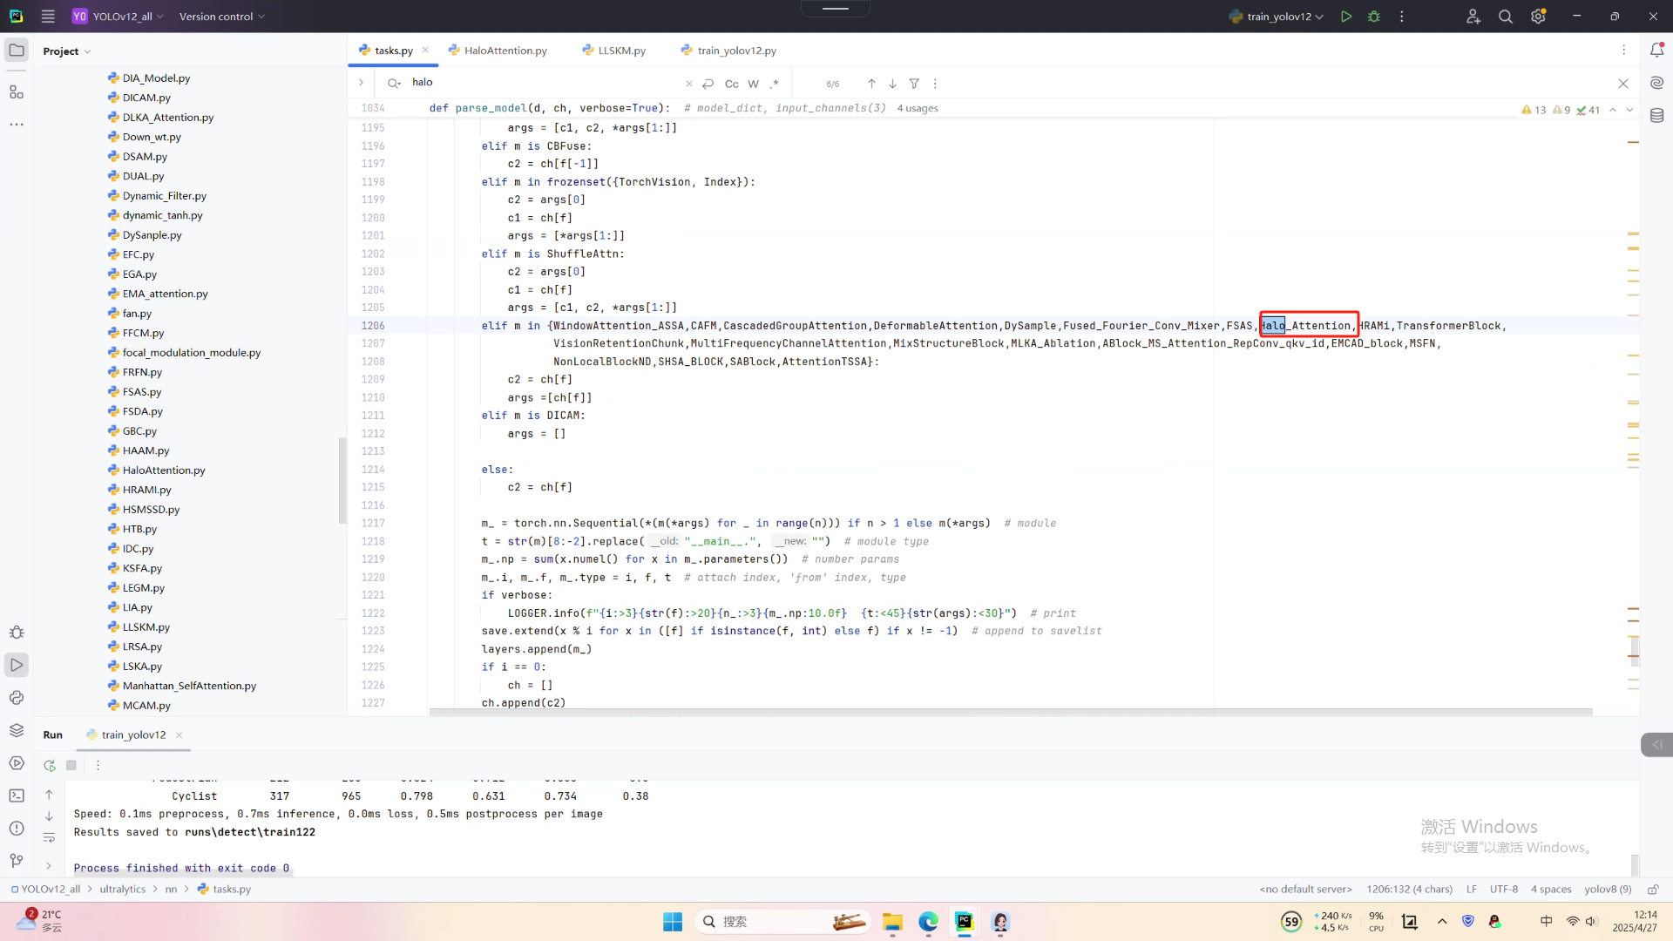Viewport: 1673px width, 941px height.
Task: Click inside the halo search input field
Action: point(540,83)
